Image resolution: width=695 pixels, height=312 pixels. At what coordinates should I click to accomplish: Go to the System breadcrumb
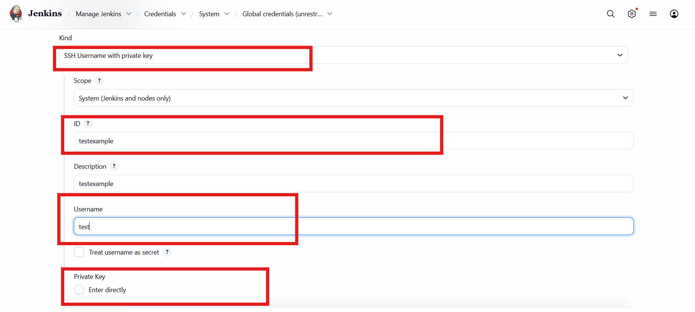pyautogui.click(x=209, y=14)
